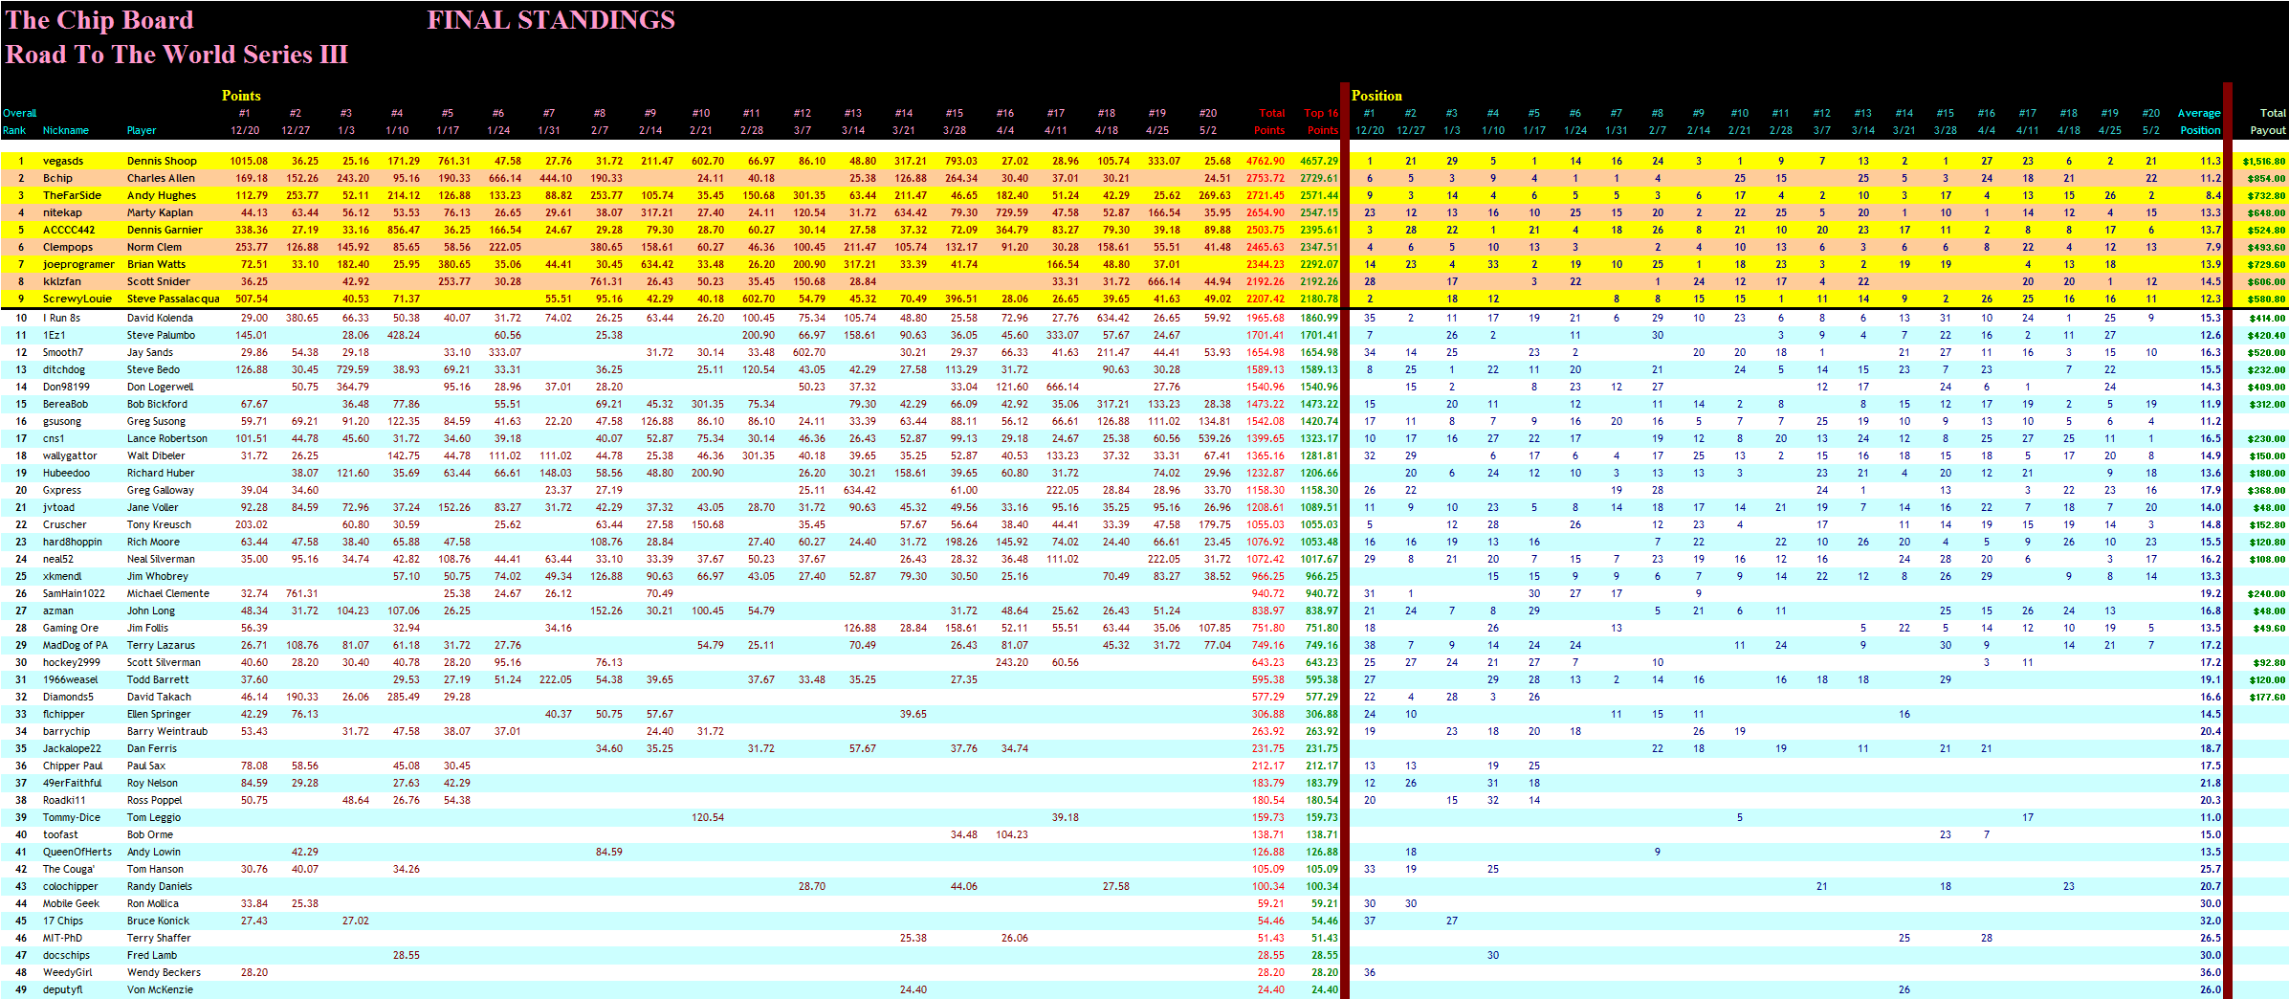Screen dimensions: 2289x999
Task: Select nickname cell 'Clempops'
Action: (68, 248)
